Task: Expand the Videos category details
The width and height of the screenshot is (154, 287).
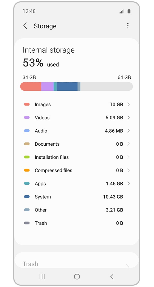Action: [128, 117]
